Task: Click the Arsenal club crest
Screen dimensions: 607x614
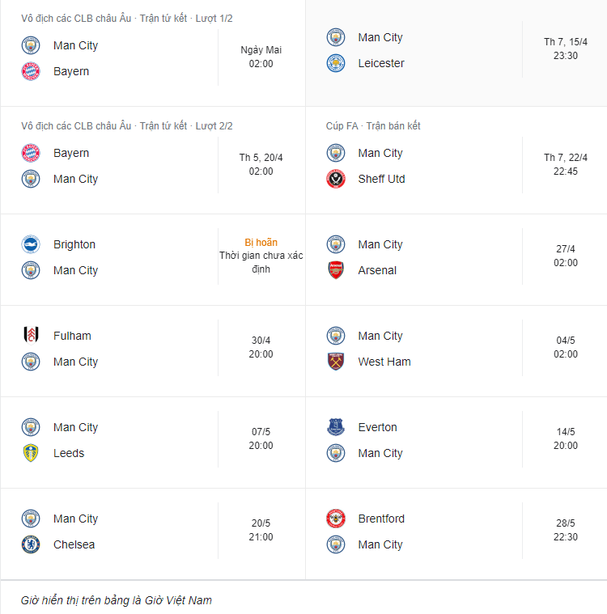Action: pos(336,270)
